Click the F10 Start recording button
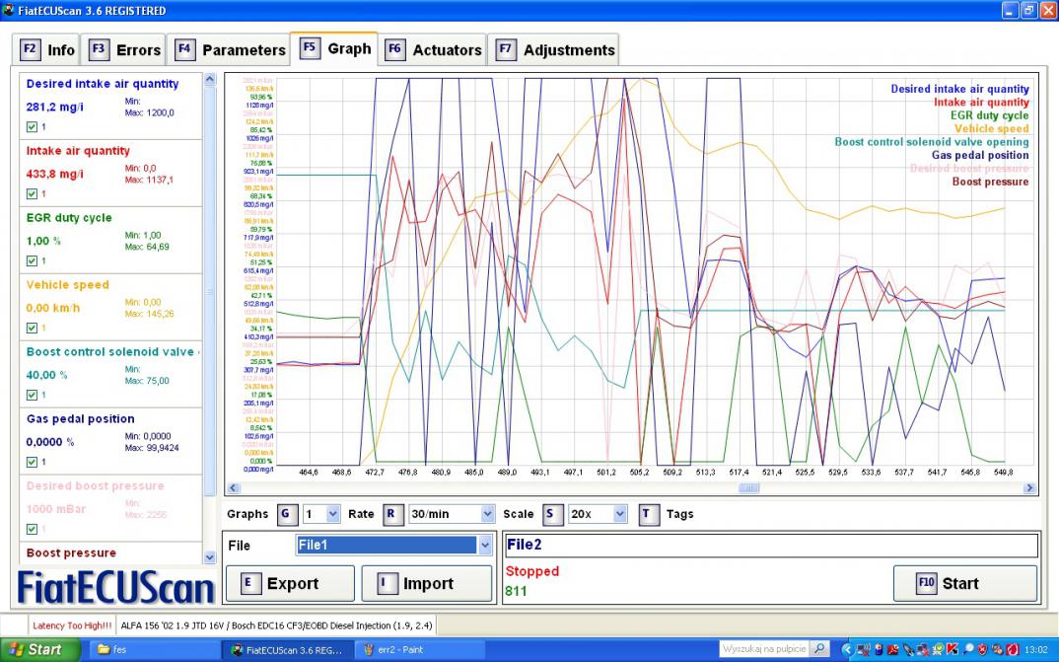Viewport: 1059px width, 662px height. point(965,584)
